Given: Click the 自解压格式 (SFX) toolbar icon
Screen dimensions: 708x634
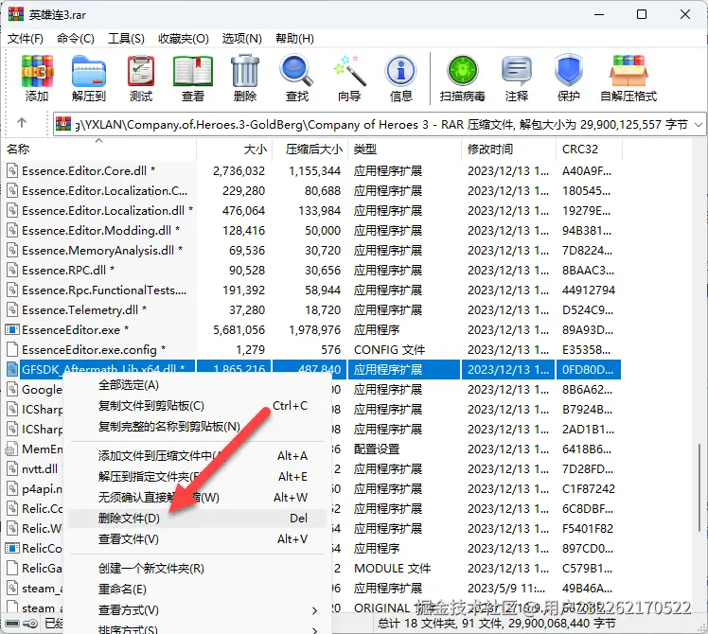Looking at the screenshot, I should 628,71.
